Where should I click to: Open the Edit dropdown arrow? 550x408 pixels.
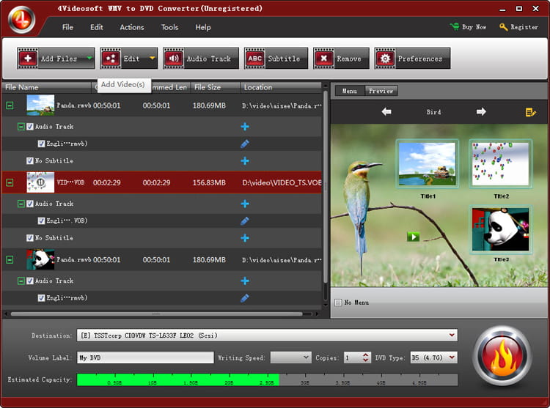tap(153, 58)
